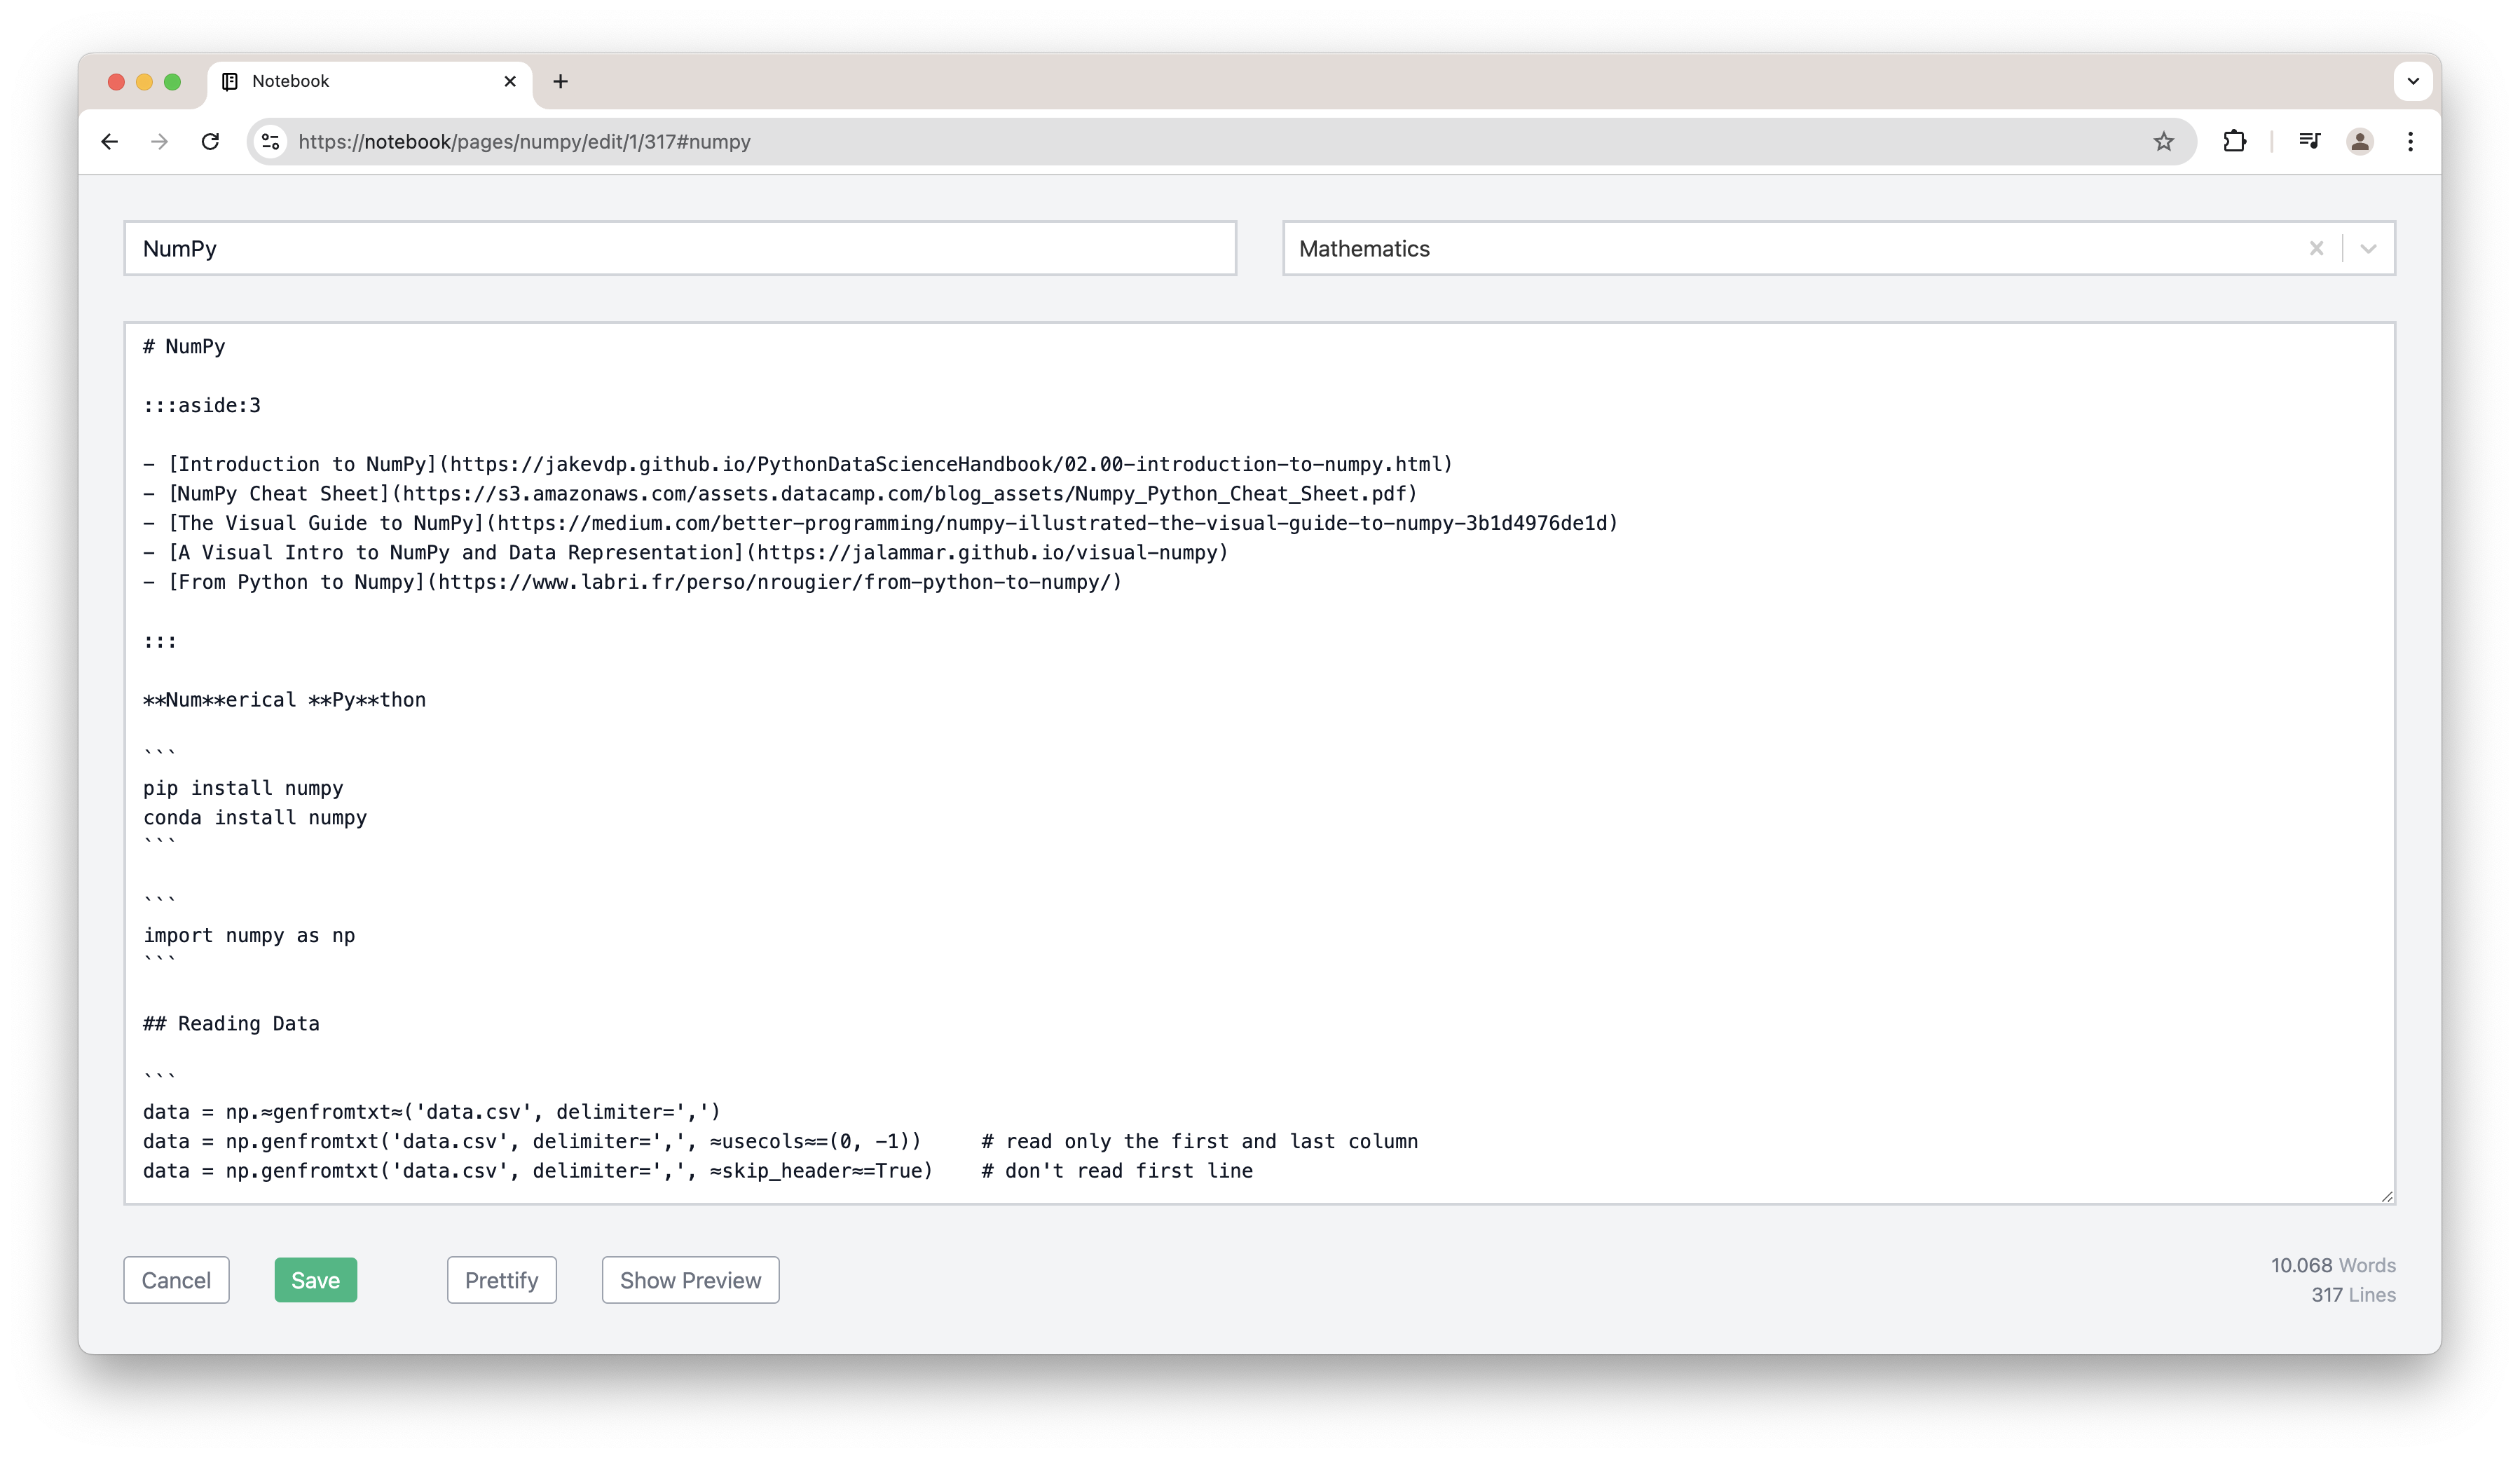Screen dimensions: 2520x1458
Task: Click the NumPy title input field
Action: pos(680,249)
